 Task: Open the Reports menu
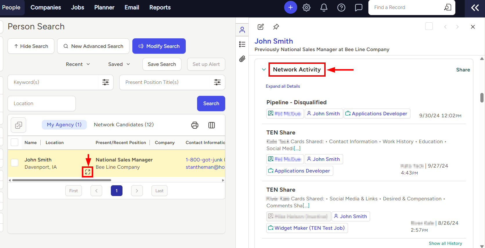tap(160, 8)
